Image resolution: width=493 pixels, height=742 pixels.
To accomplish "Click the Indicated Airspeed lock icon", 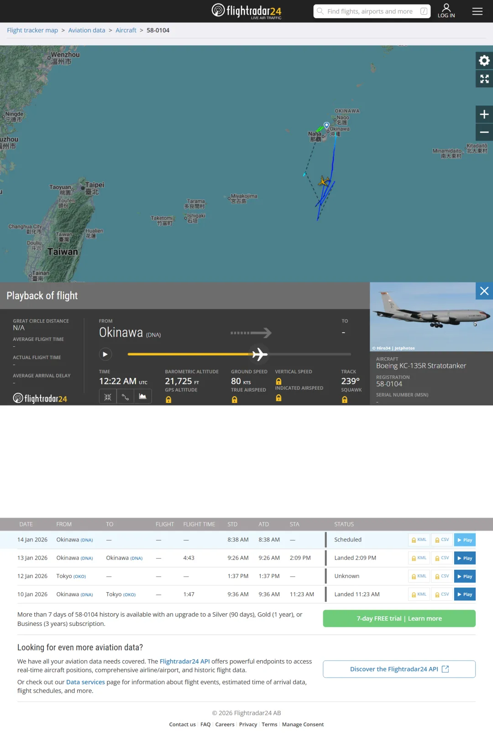I will click(278, 398).
